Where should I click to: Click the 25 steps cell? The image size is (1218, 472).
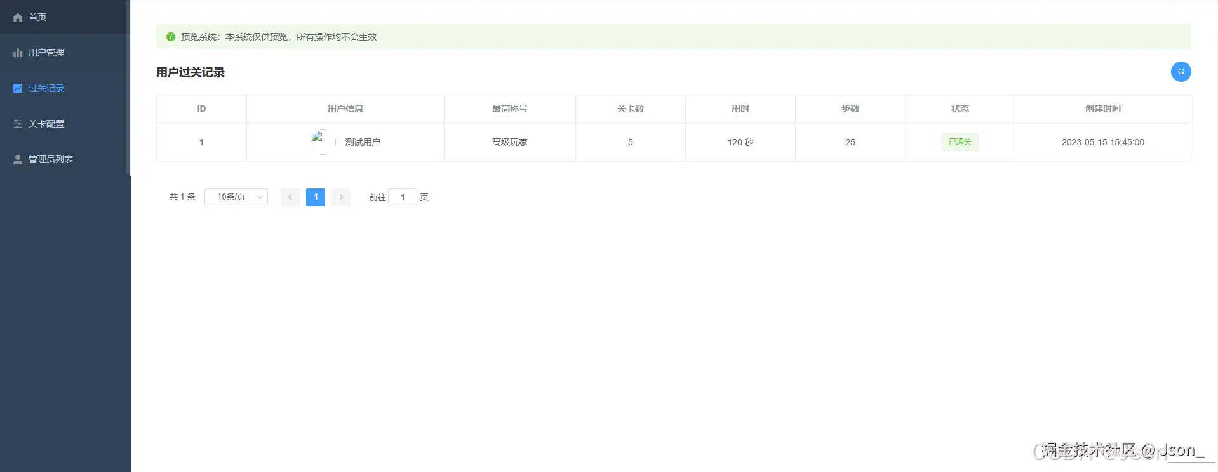[x=850, y=142]
